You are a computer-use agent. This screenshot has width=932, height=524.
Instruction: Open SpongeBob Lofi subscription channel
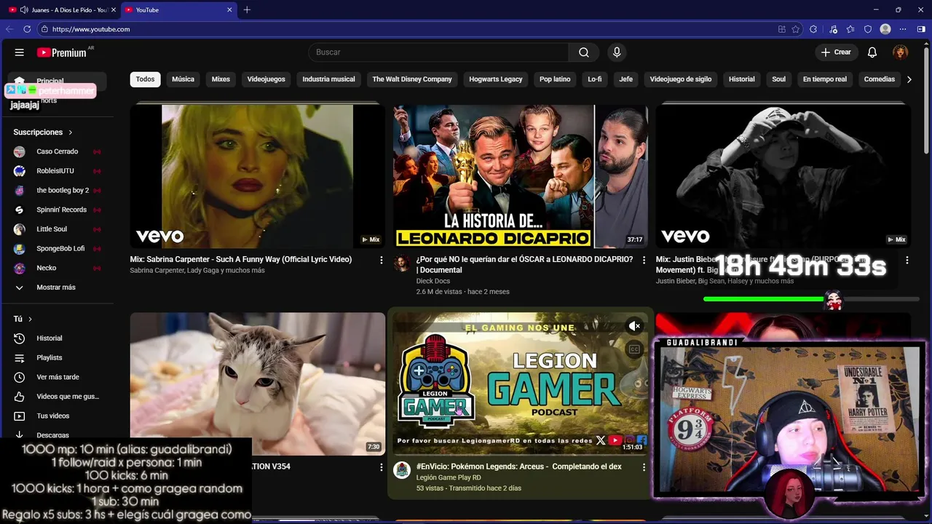(x=57, y=249)
